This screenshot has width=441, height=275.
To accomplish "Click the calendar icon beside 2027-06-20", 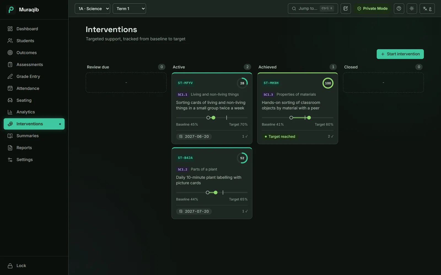I will pos(181,136).
